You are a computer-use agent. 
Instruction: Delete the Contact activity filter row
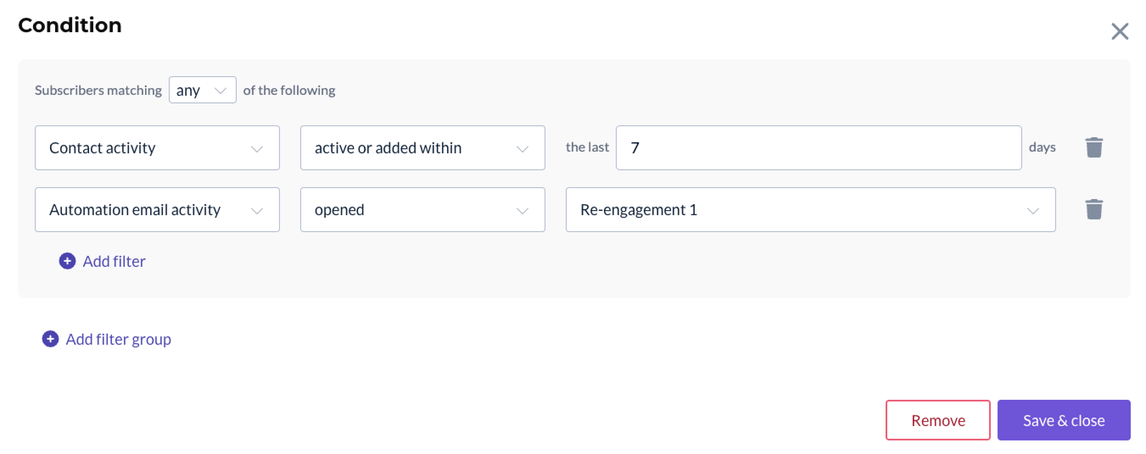1093,147
